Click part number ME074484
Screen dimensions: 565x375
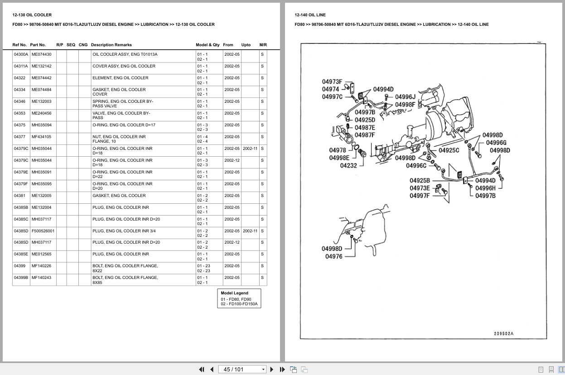41,90
